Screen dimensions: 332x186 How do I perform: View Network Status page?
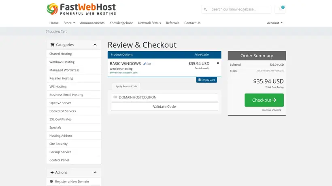click(149, 23)
